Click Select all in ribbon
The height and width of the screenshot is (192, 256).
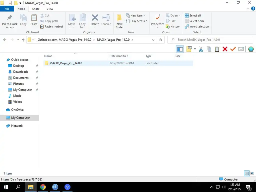click(x=193, y=15)
